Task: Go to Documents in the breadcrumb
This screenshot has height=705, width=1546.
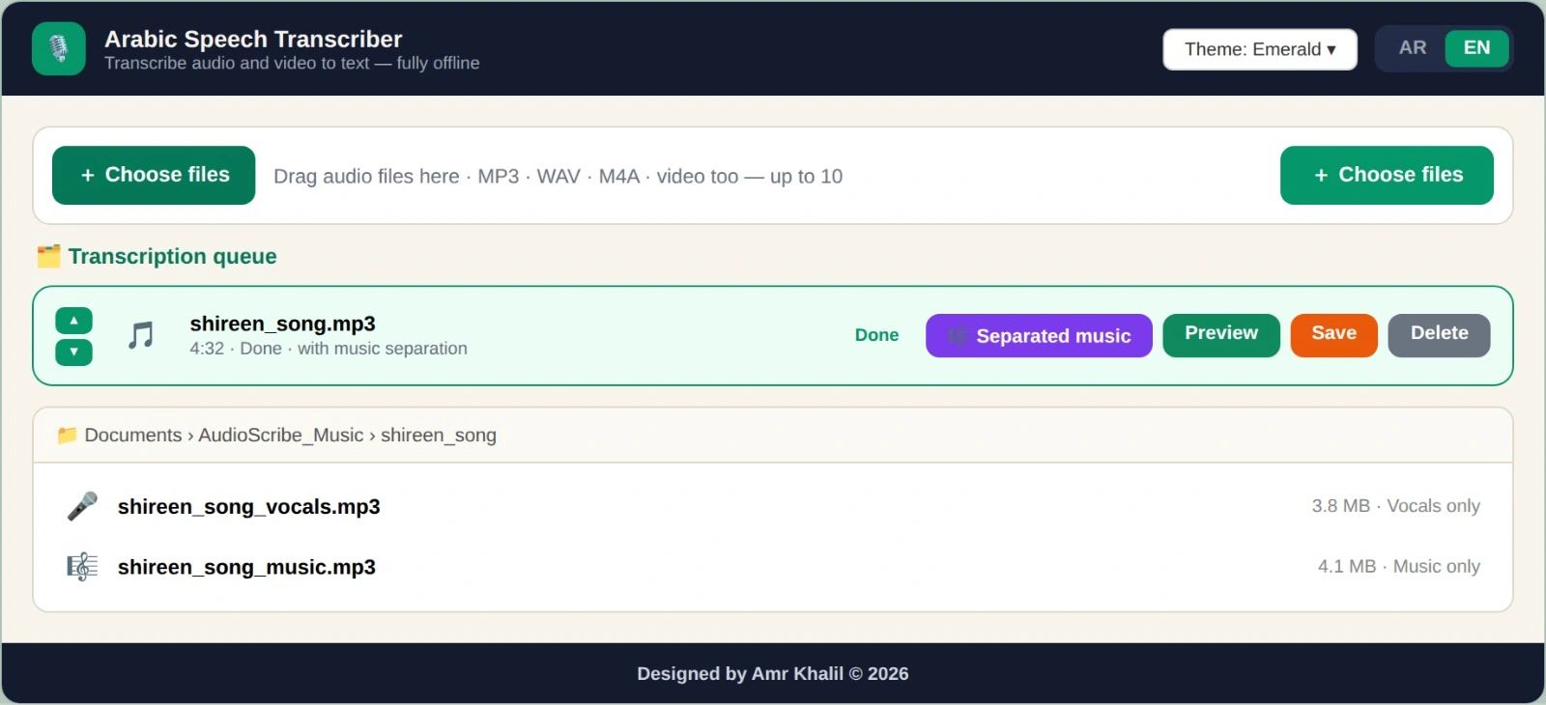Action: point(133,436)
